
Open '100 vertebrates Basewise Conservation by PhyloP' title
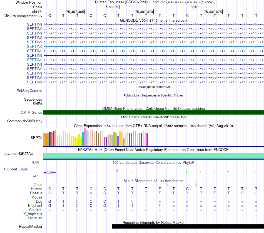coord(153,163)
